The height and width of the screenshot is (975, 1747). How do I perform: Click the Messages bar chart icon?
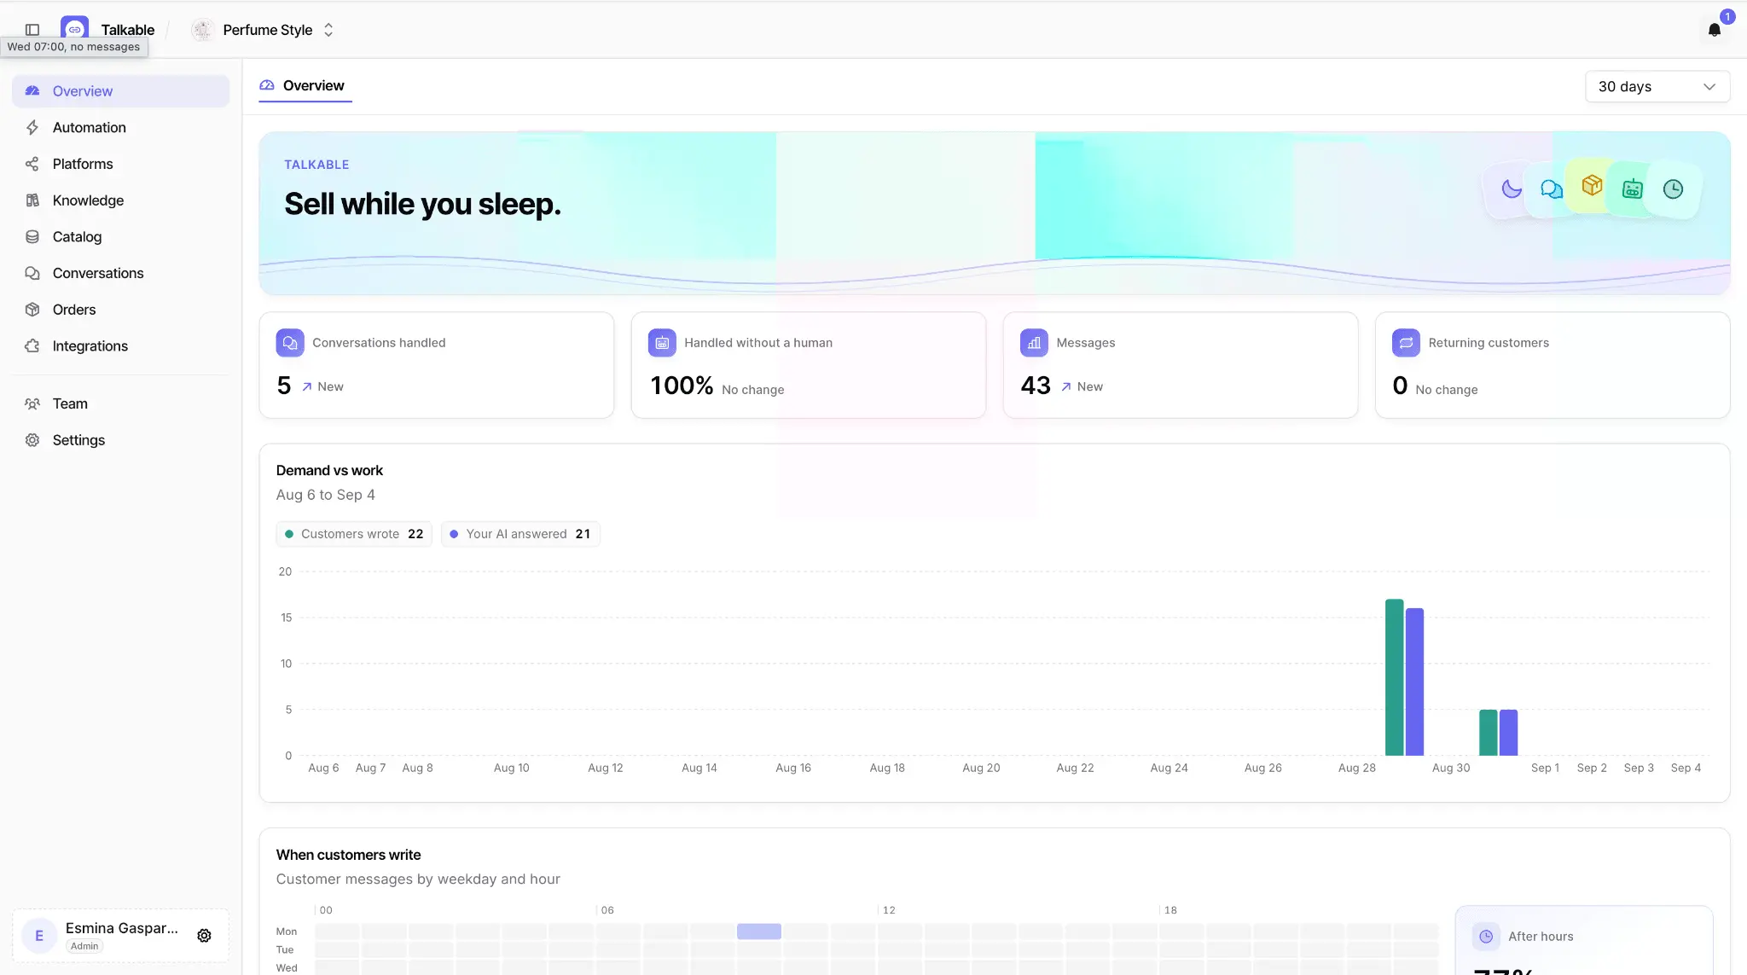click(1034, 343)
